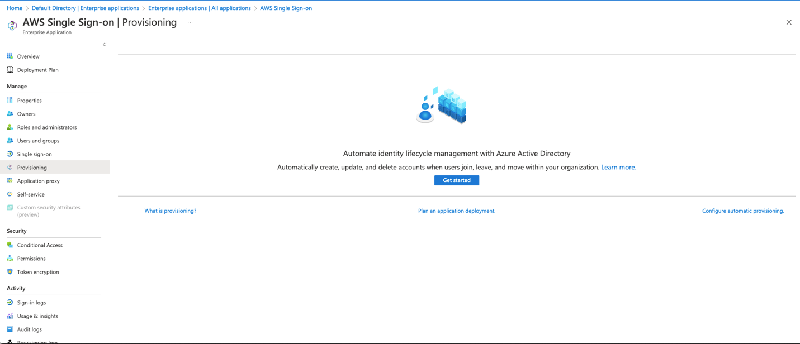The image size is (800, 344).
Task: Click the Usage & insights chart icon
Action: (10, 316)
